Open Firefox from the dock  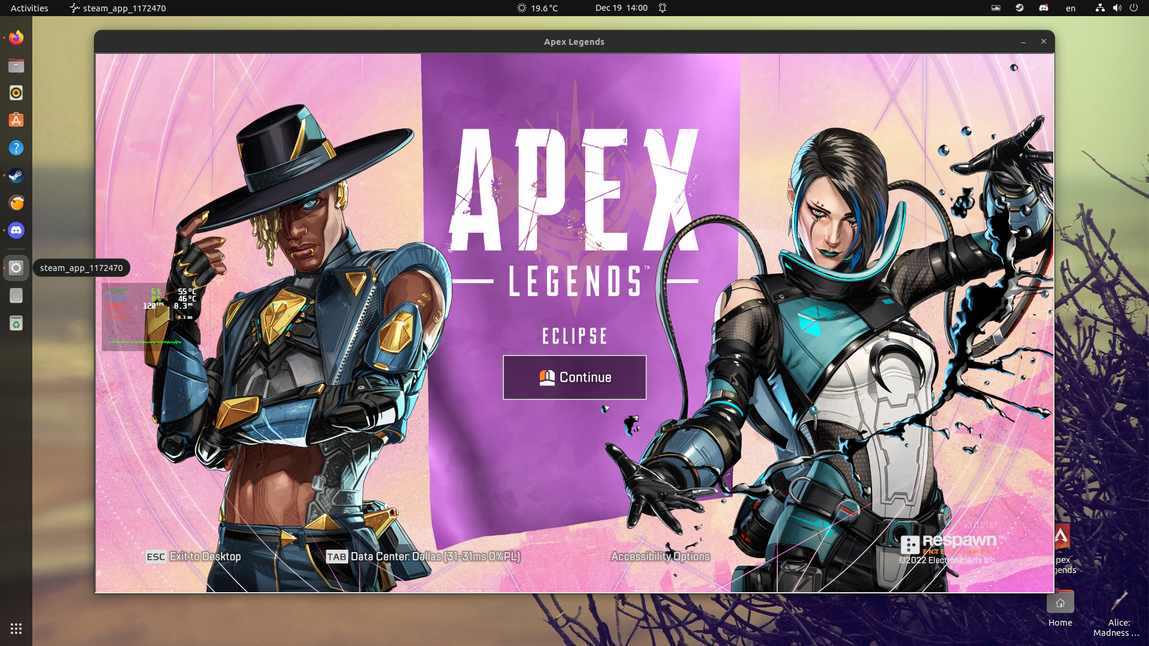[16, 38]
